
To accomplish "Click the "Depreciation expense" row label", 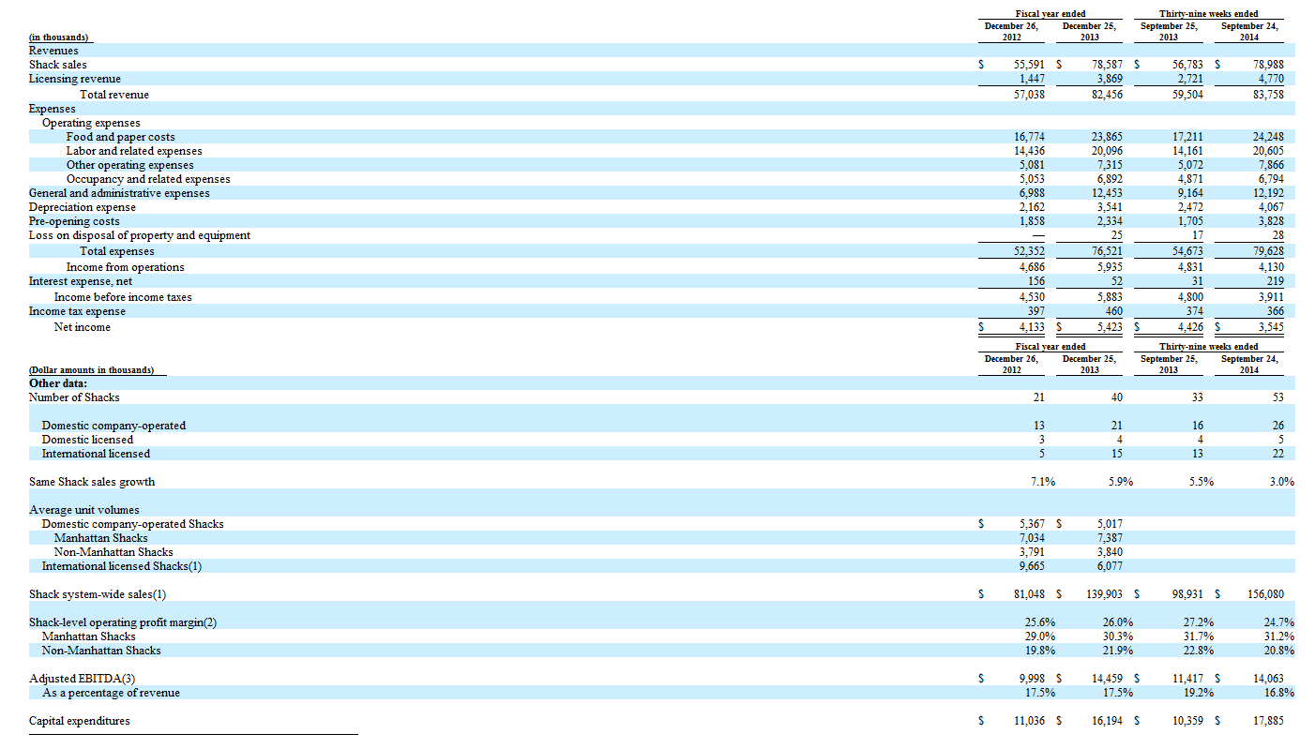I will [x=83, y=207].
